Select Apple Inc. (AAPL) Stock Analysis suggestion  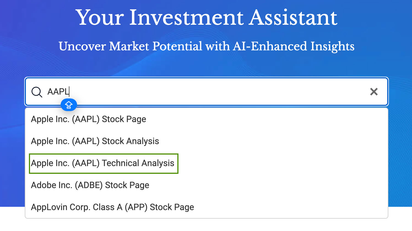click(x=95, y=141)
